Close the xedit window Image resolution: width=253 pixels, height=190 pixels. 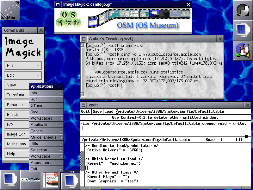click(x=248, y=105)
